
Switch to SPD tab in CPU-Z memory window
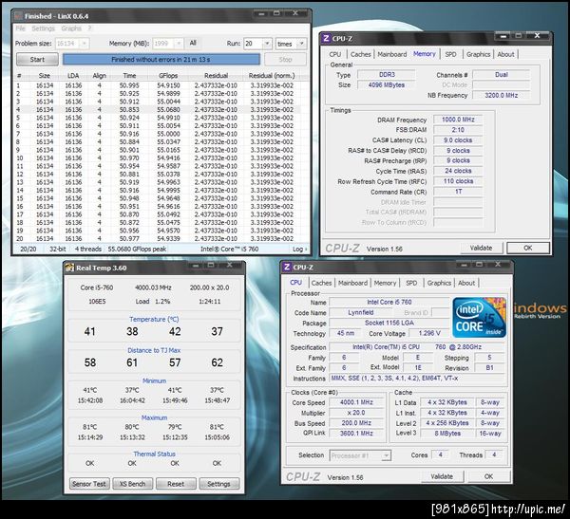tap(450, 54)
